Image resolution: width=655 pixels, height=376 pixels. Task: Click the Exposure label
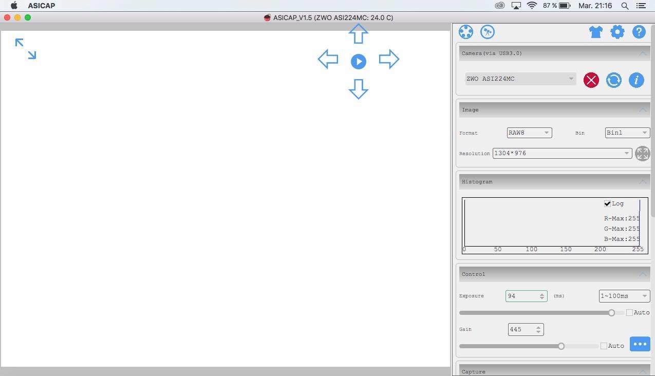pos(472,296)
